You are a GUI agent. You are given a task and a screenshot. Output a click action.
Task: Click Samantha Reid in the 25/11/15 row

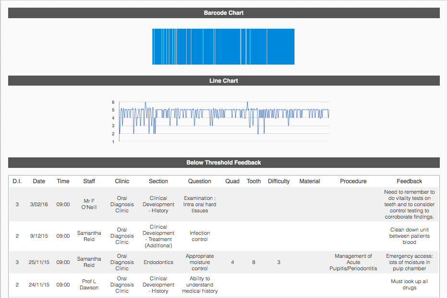pyautogui.click(x=89, y=262)
